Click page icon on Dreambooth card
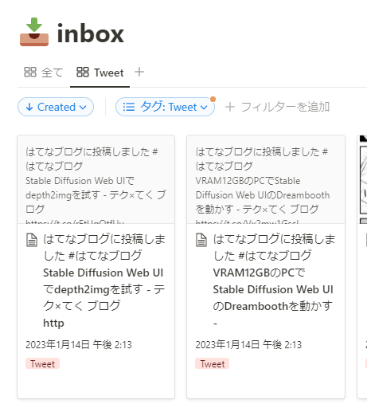 coord(201,240)
